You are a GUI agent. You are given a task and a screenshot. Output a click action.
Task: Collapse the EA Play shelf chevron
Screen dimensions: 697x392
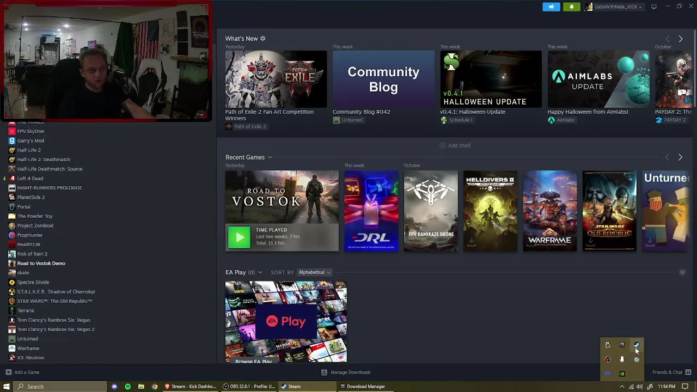pyautogui.click(x=682, y=272)
